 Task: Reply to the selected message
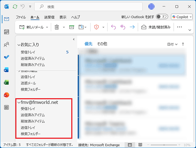[x=113, y=27]
